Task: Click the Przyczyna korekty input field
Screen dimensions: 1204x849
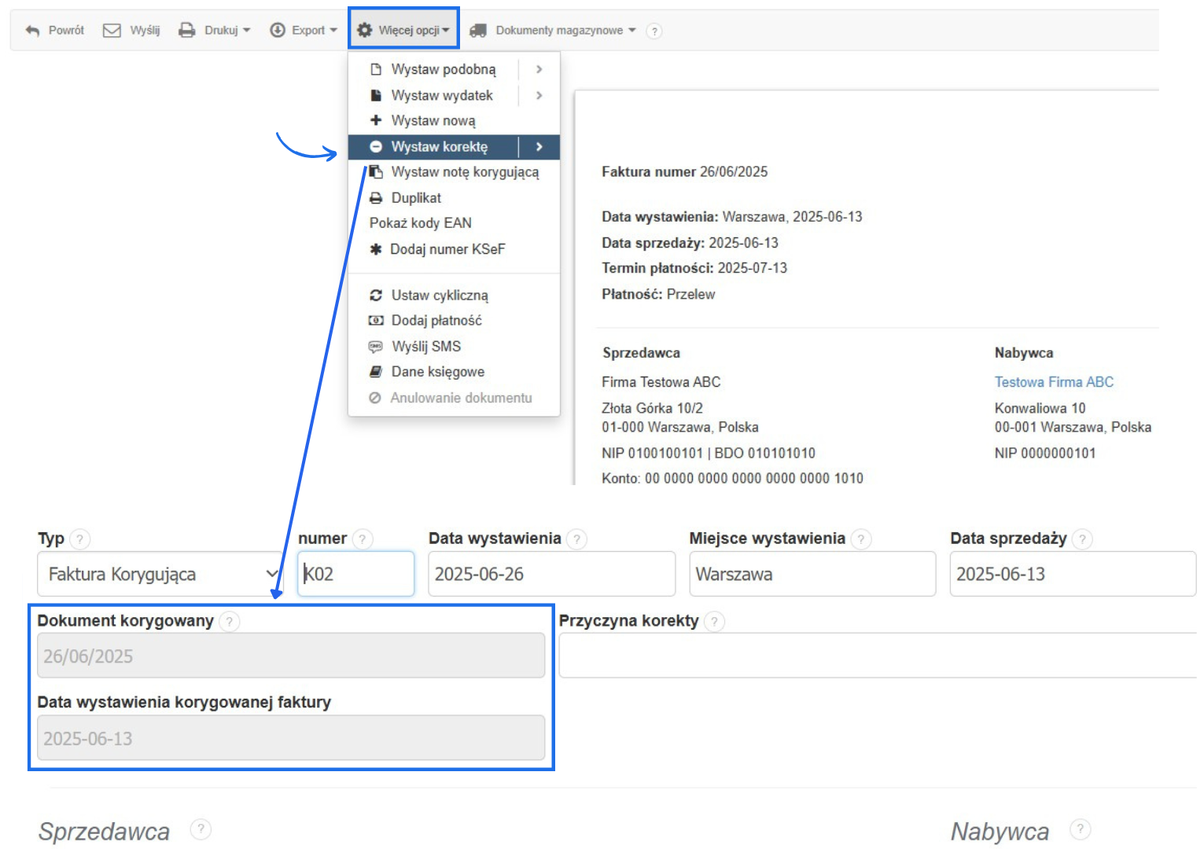Action: click(x=877, y=656)
